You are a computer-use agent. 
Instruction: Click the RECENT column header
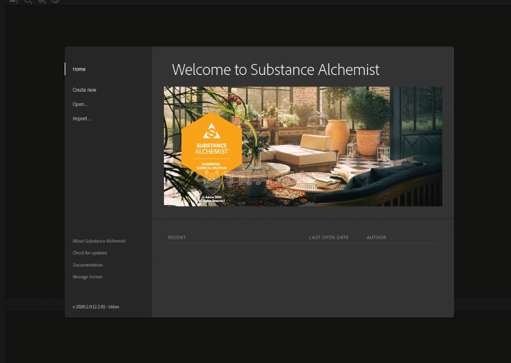tap(177, 237)
